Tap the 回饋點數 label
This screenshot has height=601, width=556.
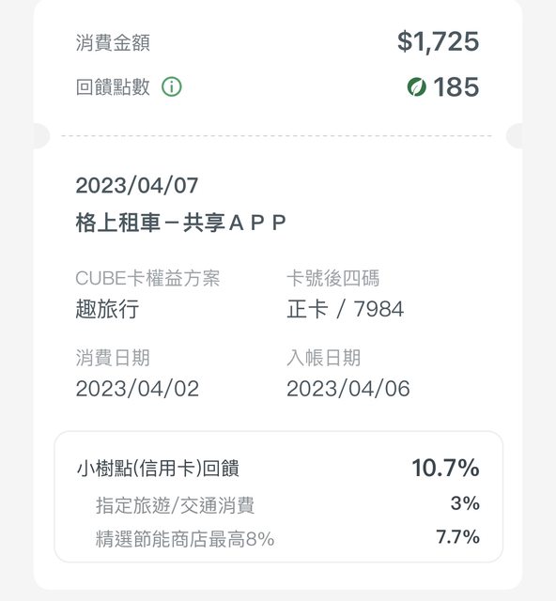[x=113, y=86]
